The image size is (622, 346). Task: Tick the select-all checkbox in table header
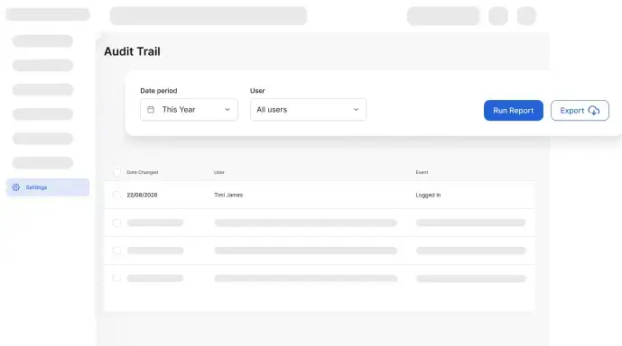coord(116,172)
